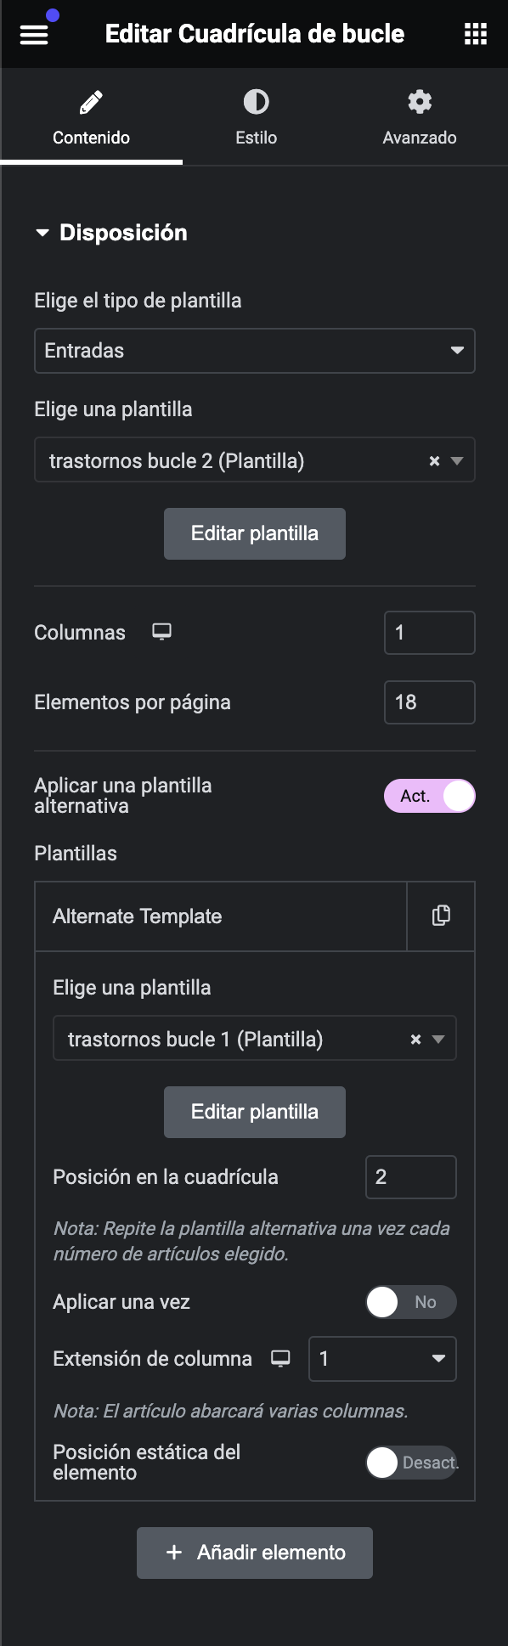Clear the trastornos bucle 1 template selection
This screenshot has height=1646, width=508.
coord(415,1039)
